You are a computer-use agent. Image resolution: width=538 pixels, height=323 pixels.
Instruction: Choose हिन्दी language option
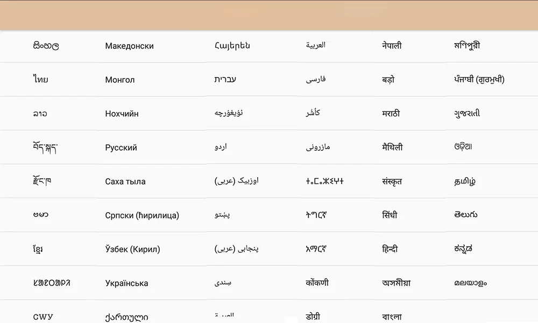[x=390, y=249]
